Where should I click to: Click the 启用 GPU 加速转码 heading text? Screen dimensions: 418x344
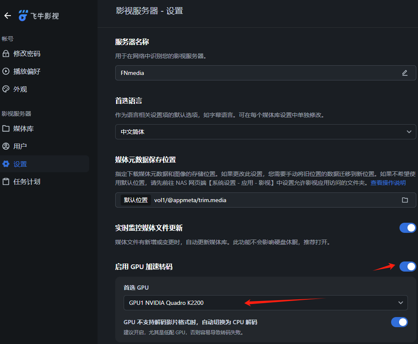pos(144,267)
